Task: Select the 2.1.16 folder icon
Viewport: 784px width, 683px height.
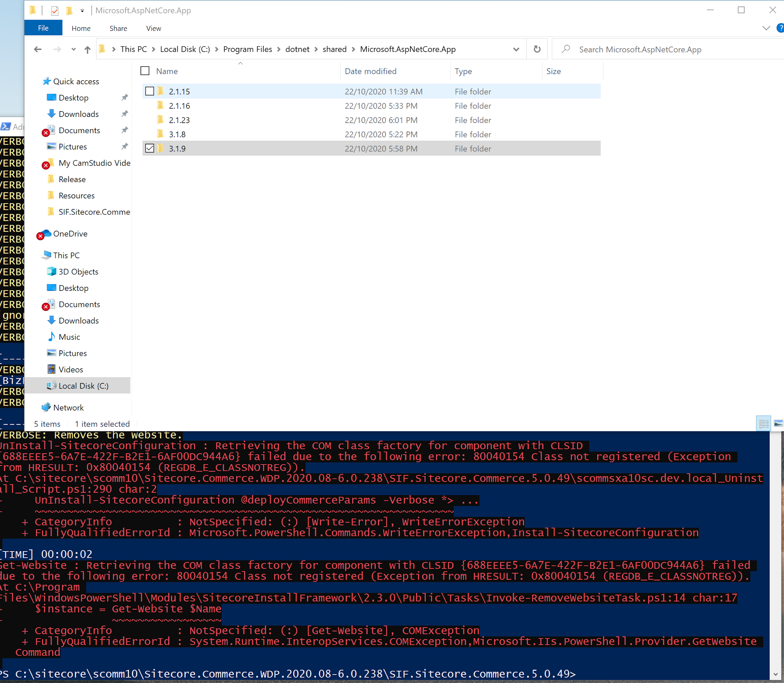Action: click(x=160, y=105)
